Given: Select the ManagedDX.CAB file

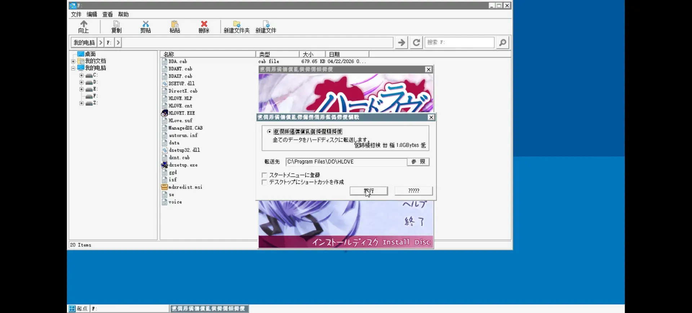Looking at the screenshot, I should pos(185,128).
